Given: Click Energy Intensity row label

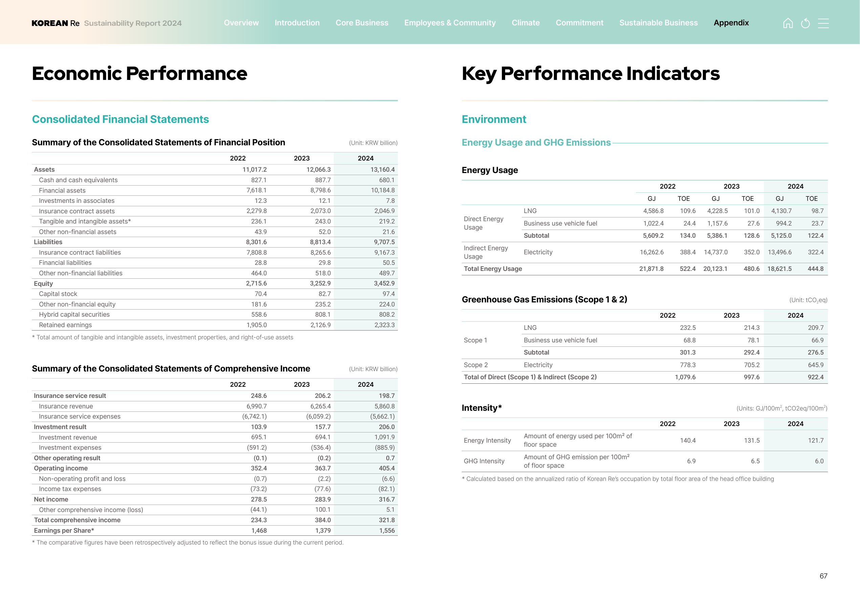Looking at the screenshot, I should click(x=487, y=440).
